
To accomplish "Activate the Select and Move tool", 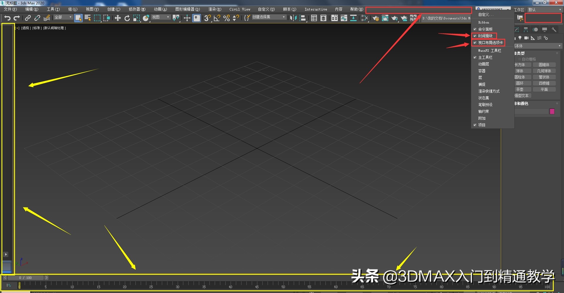I will pos(117,18).
